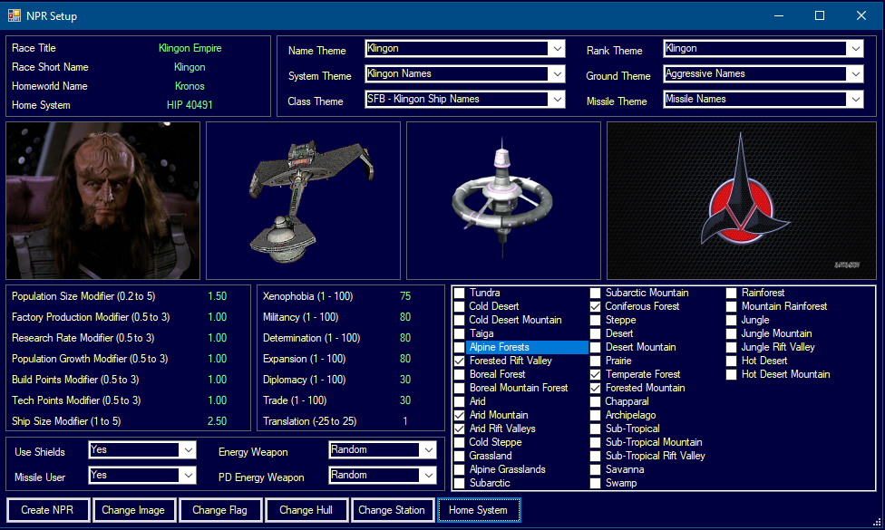
Task: Uncheck the Forested Rift Valley checkbox
Action: 460,361
